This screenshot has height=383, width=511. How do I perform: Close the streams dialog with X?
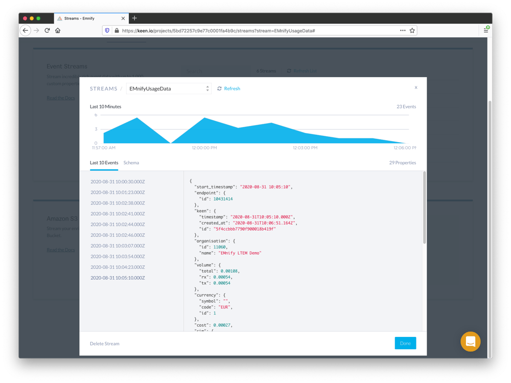pos(416,87)
